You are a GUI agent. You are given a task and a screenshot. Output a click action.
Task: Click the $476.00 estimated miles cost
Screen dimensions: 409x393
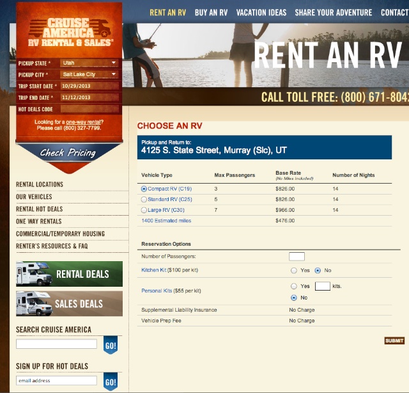click(x=285, y=221)
